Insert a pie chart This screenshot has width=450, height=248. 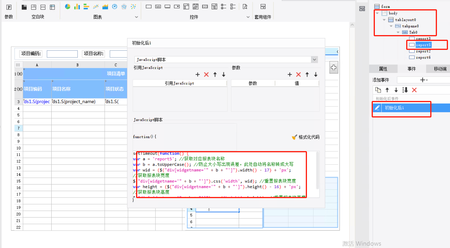pyautogui.click(x=68, y=6)
